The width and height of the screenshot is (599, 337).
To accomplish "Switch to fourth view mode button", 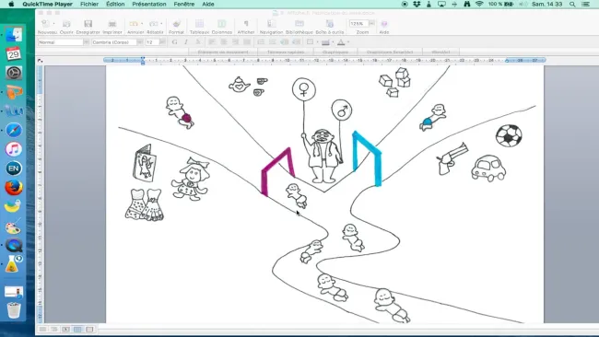I will 77,329.
